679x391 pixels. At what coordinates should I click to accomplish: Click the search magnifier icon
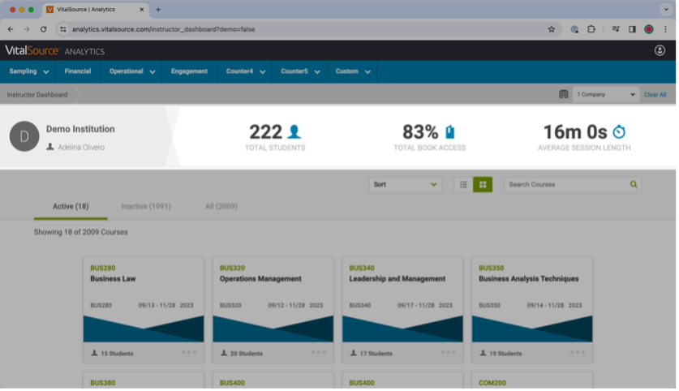point(634,185)
